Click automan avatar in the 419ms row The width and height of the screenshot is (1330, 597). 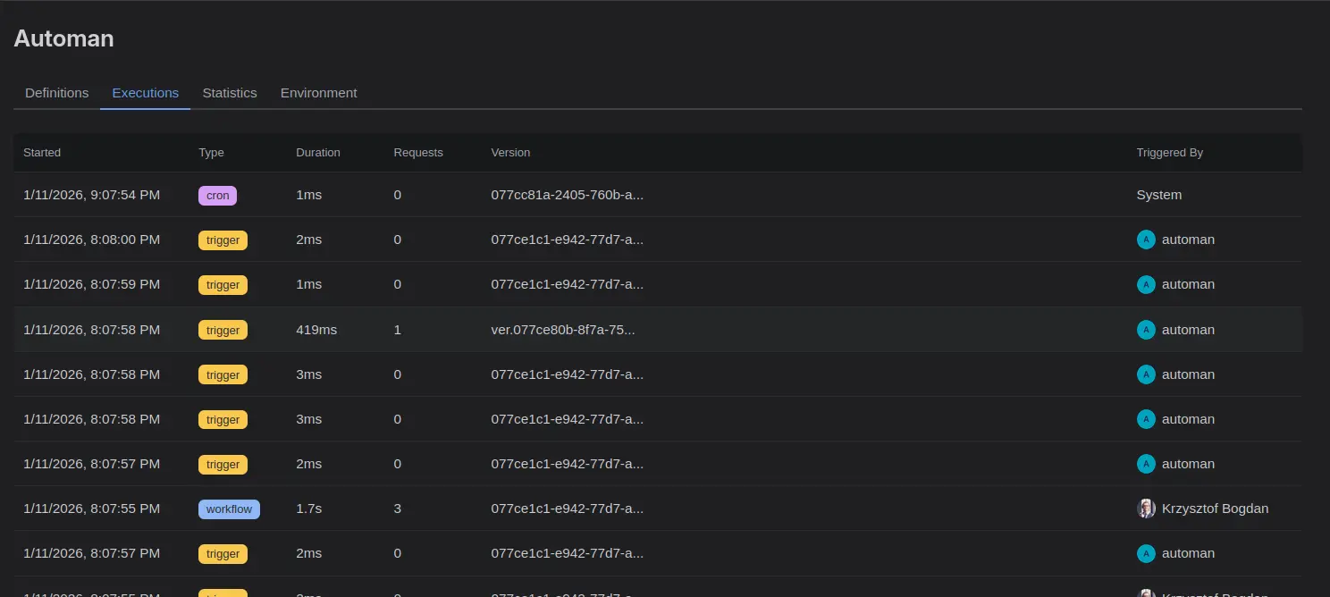[x=1146, y=330]
